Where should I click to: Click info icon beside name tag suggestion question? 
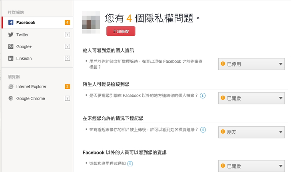coord(203,130)
